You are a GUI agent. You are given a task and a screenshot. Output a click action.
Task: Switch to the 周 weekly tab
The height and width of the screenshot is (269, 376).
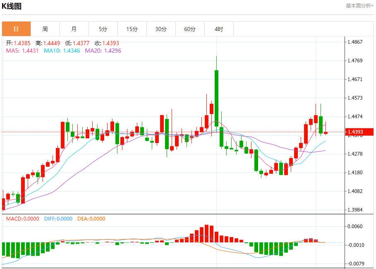click(x=45, y=29)
